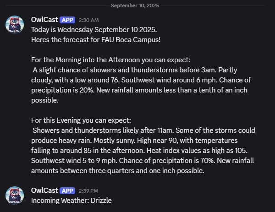Image resolution: width=275 pixels, height=212 pixels.
Task: Click the 2:39 PM message timestamp
Action: click(88, 191)
